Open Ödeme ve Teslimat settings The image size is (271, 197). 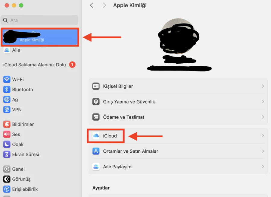[x=123, y=117]
